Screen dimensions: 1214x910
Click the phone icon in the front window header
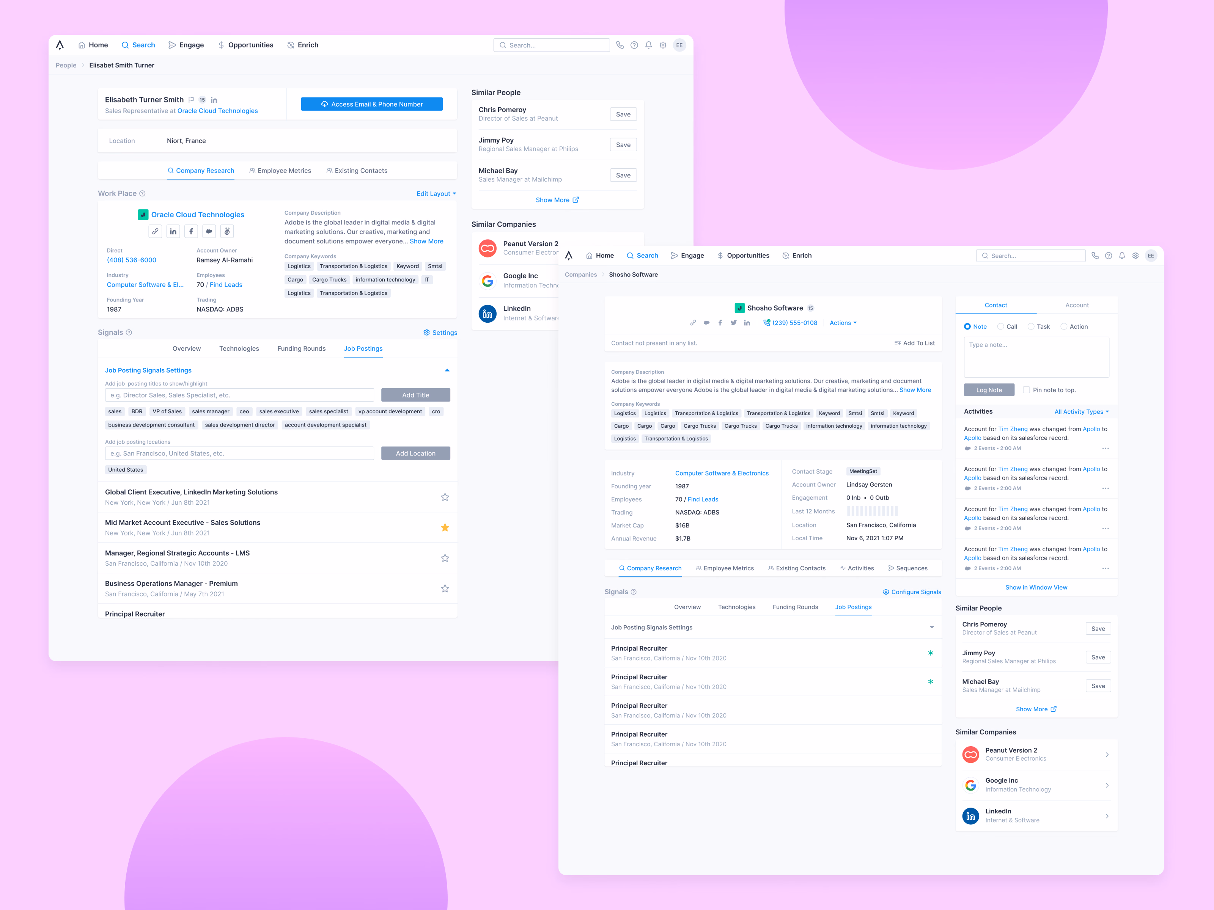[1095, 256]
